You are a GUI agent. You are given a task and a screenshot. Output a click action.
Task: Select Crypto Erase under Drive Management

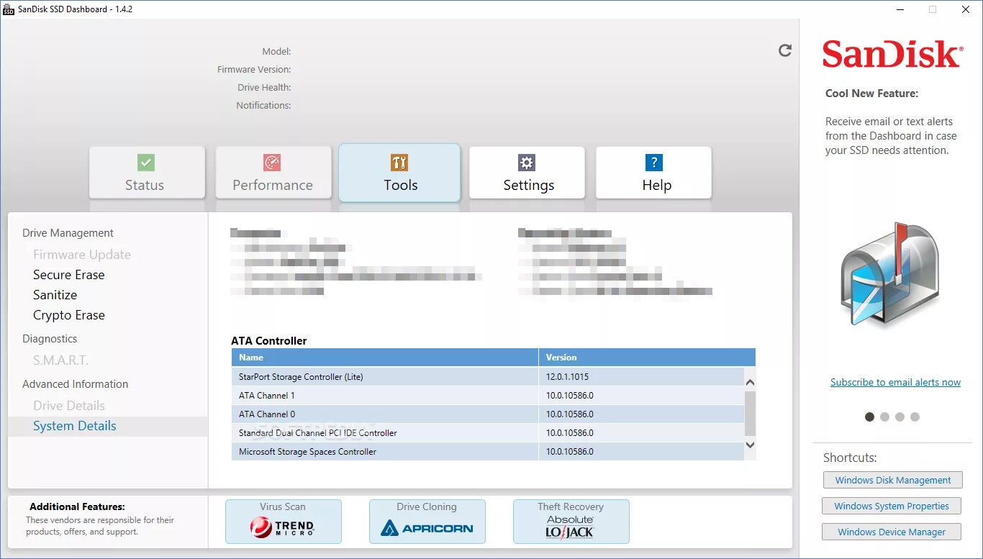68,315
